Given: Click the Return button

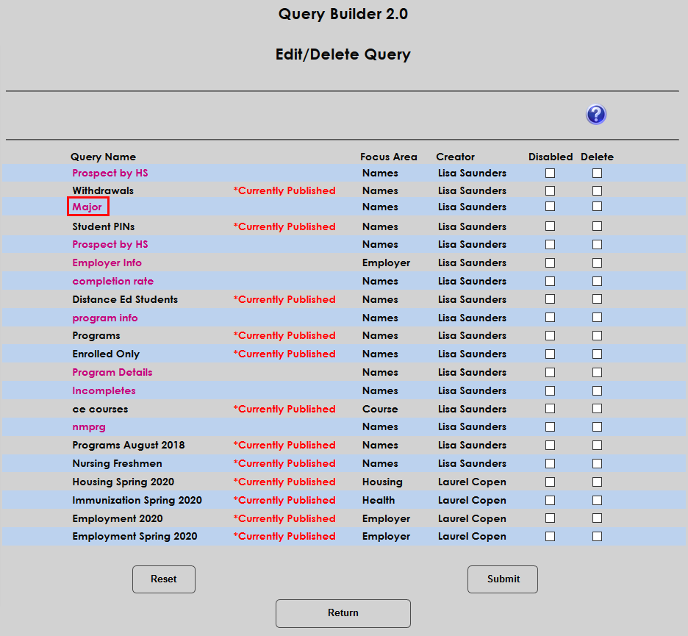Looking at the screenshot, I should point(343,613).
